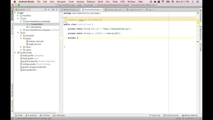The image size is (213, 120).
Task: Click scroll from source icon
Action: pos(45,10)
